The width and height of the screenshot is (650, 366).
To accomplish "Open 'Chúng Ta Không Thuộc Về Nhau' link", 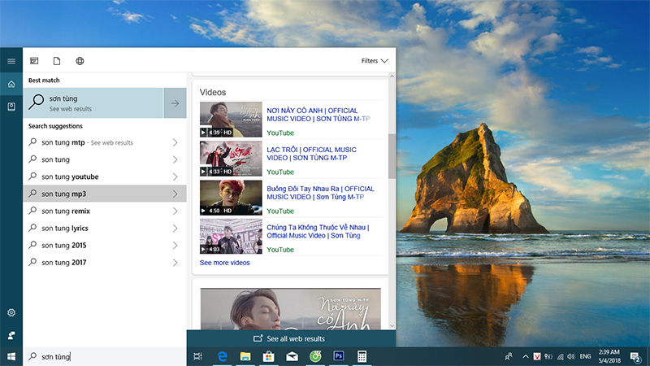I will [318, 231].
